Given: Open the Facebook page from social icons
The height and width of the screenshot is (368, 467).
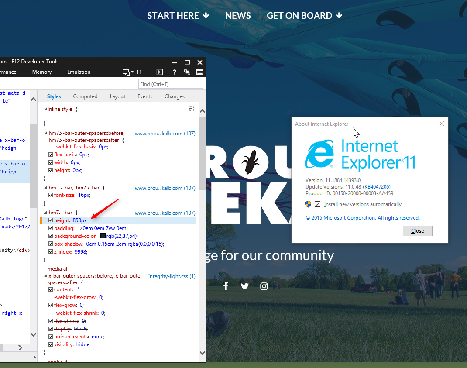Looking at the screenshot, I should point(226,286).
